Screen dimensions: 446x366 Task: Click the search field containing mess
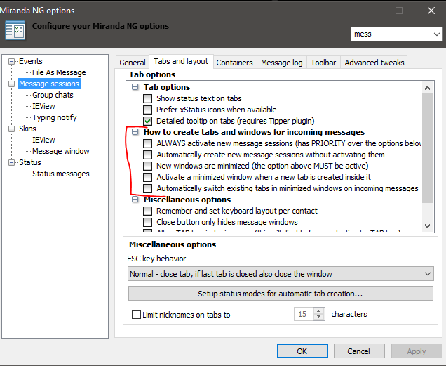click(391, 34)
